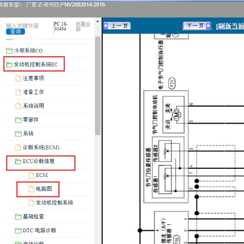Open the 系统说明 document

tap(33, 106)
